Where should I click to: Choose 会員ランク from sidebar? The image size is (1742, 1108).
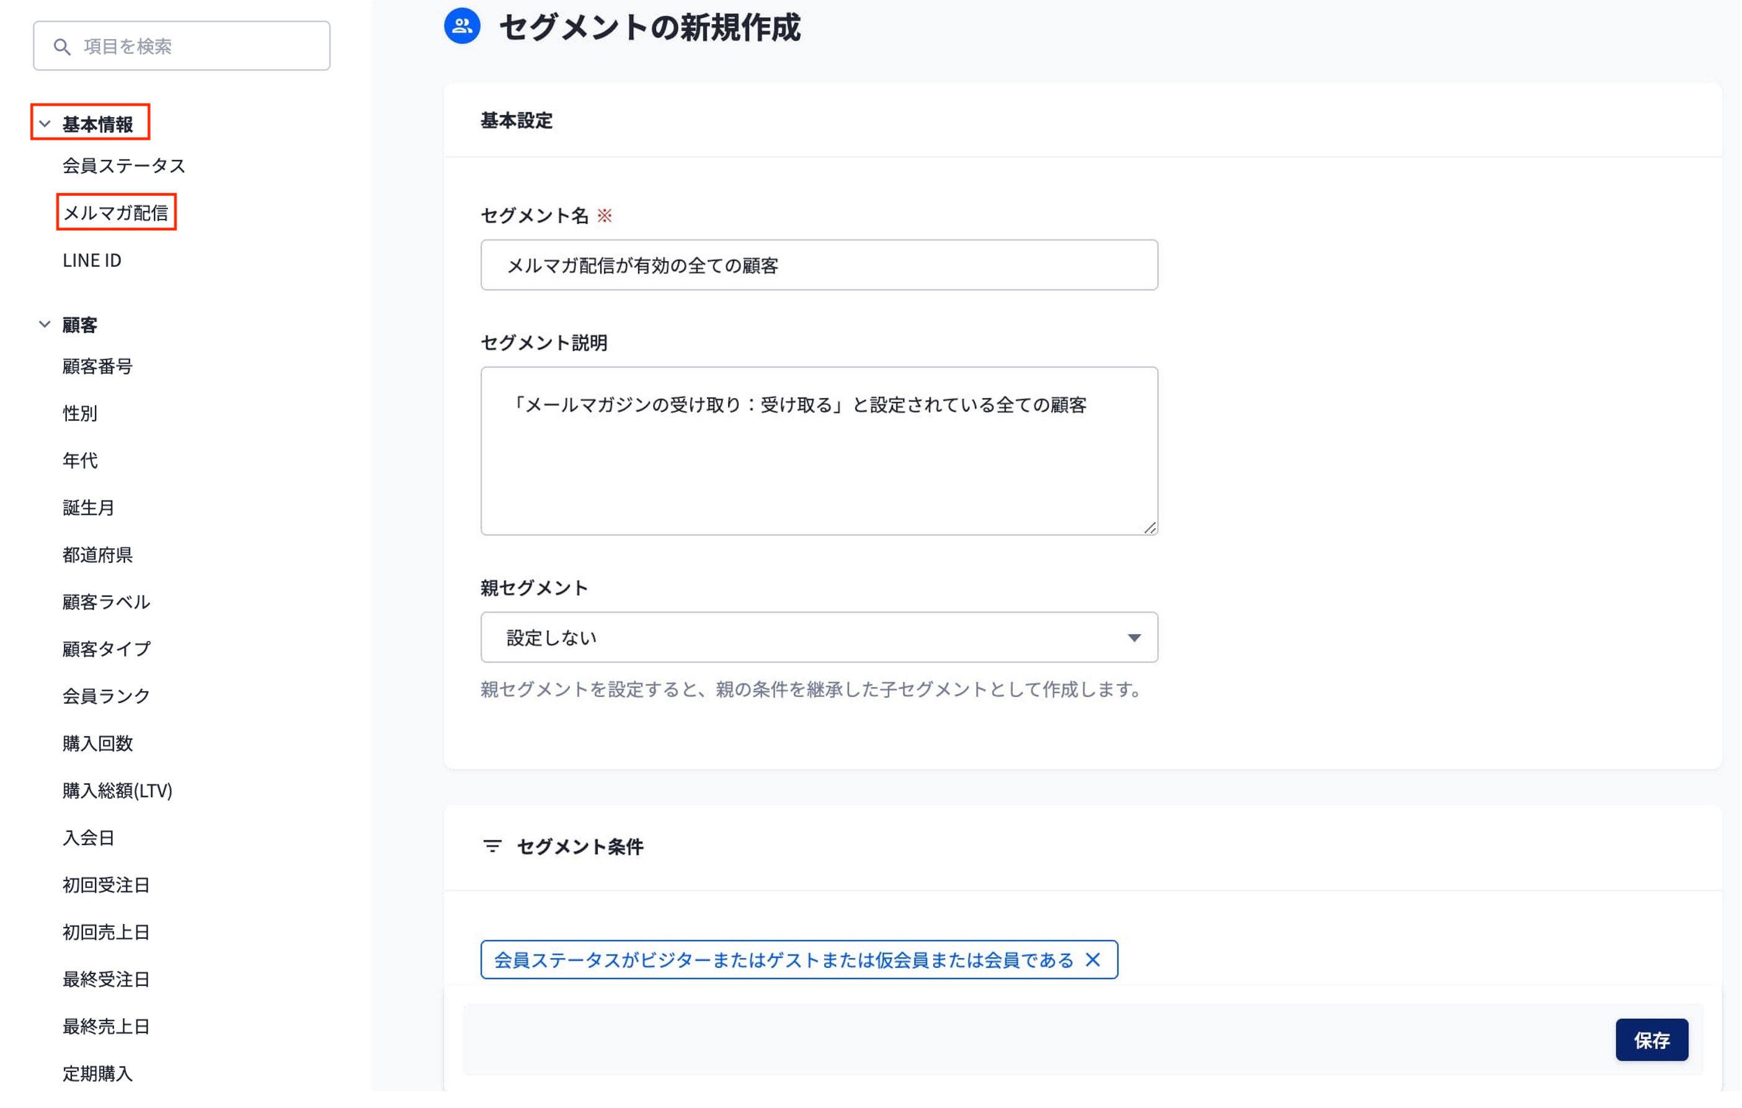click(x=106, y=696)
